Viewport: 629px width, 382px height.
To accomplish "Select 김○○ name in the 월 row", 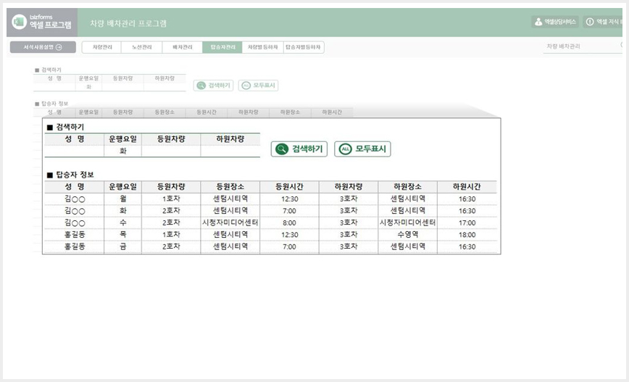I will click(x=74, y=199).
